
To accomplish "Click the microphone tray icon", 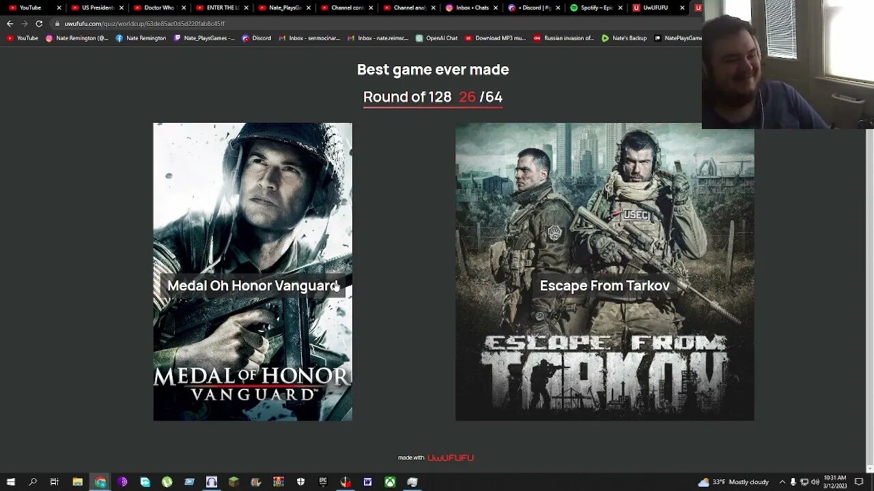I will point(793,482).
